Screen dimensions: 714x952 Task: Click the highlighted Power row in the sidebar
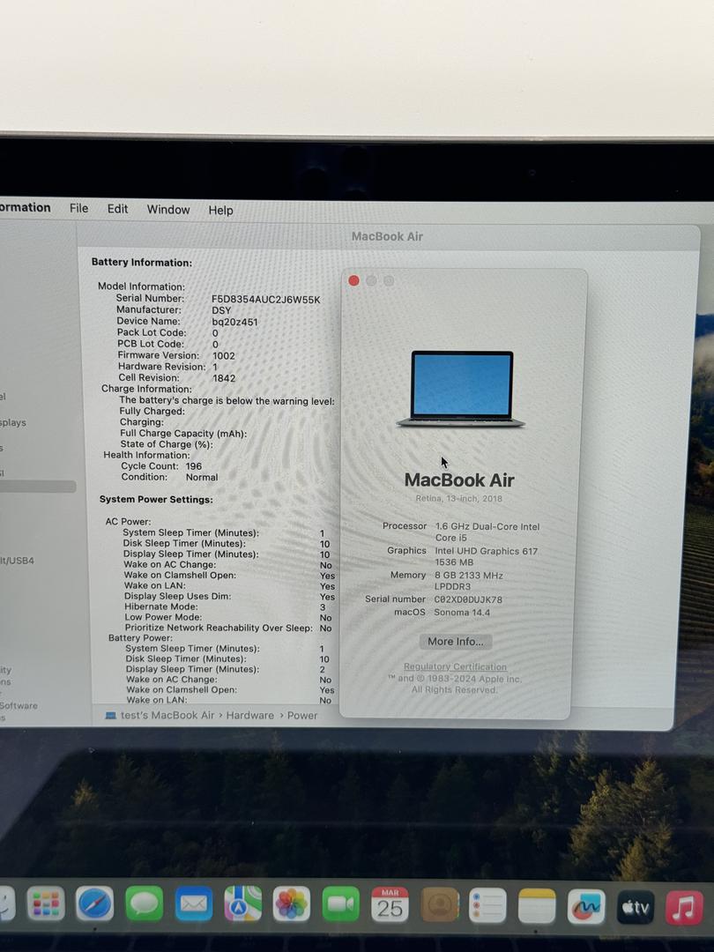point(38,487)
